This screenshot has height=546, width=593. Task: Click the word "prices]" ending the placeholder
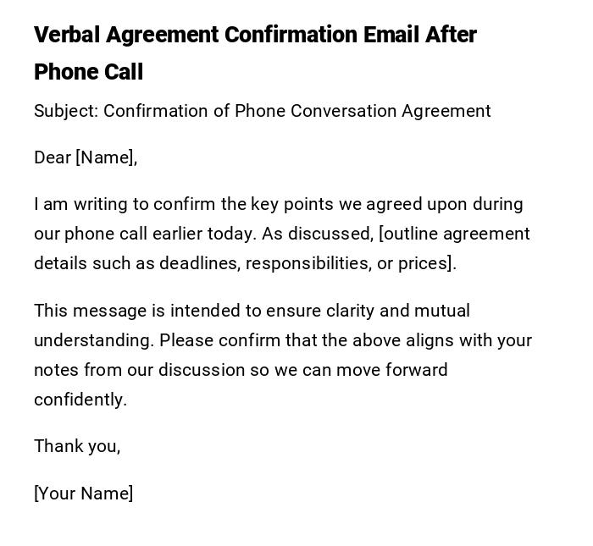[427, 263]
